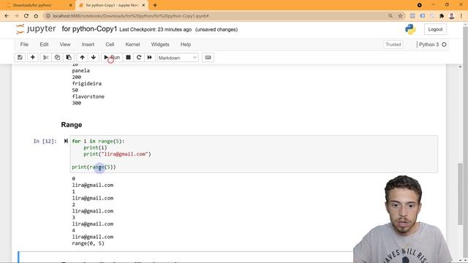This screenshot has height=263, width=468.
Task: Click the Jupyter logo
Action: click(36, 29)
